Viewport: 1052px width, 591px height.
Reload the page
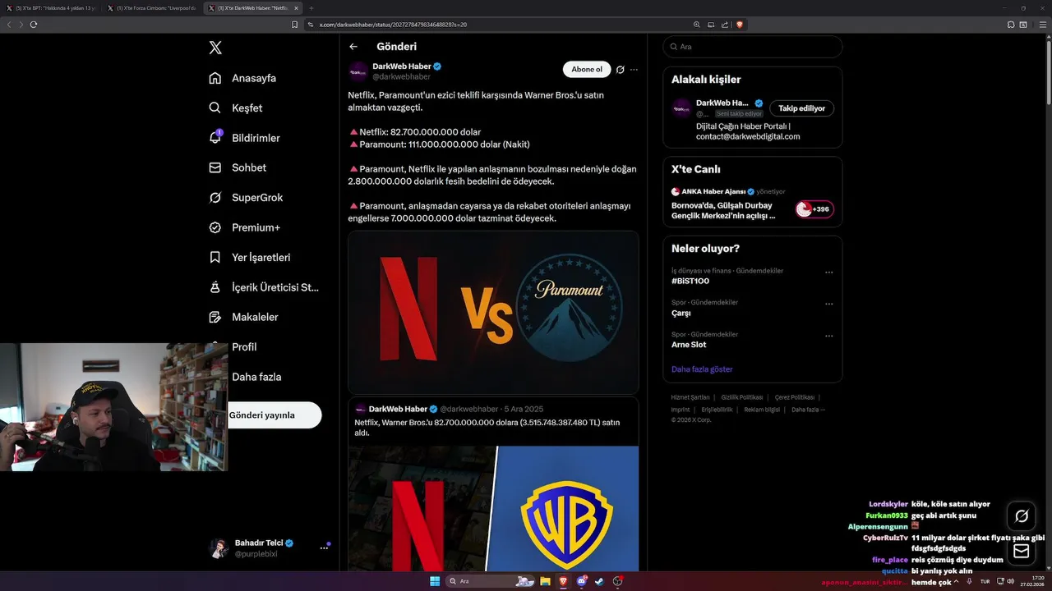pyautogui.click(x=34, y=25)
